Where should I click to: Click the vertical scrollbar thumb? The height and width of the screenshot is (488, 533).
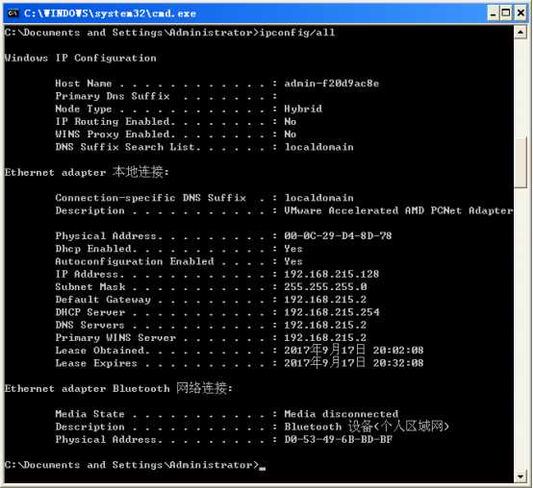click(x=520, y=162)
